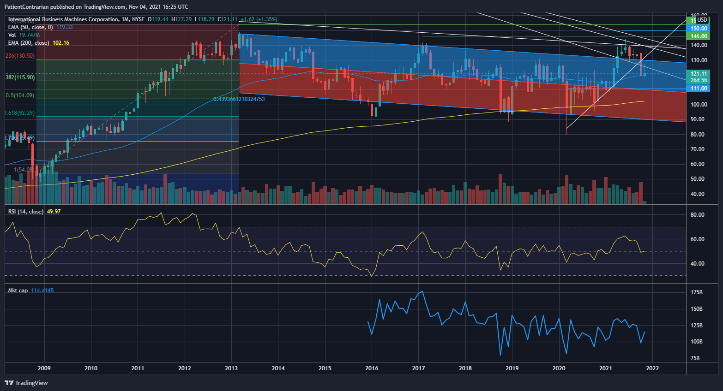Click the change value +1.62 (+1.35%)
Viewport: 723px width, 391px height.
pyautogui.click(x=259, y=19)
